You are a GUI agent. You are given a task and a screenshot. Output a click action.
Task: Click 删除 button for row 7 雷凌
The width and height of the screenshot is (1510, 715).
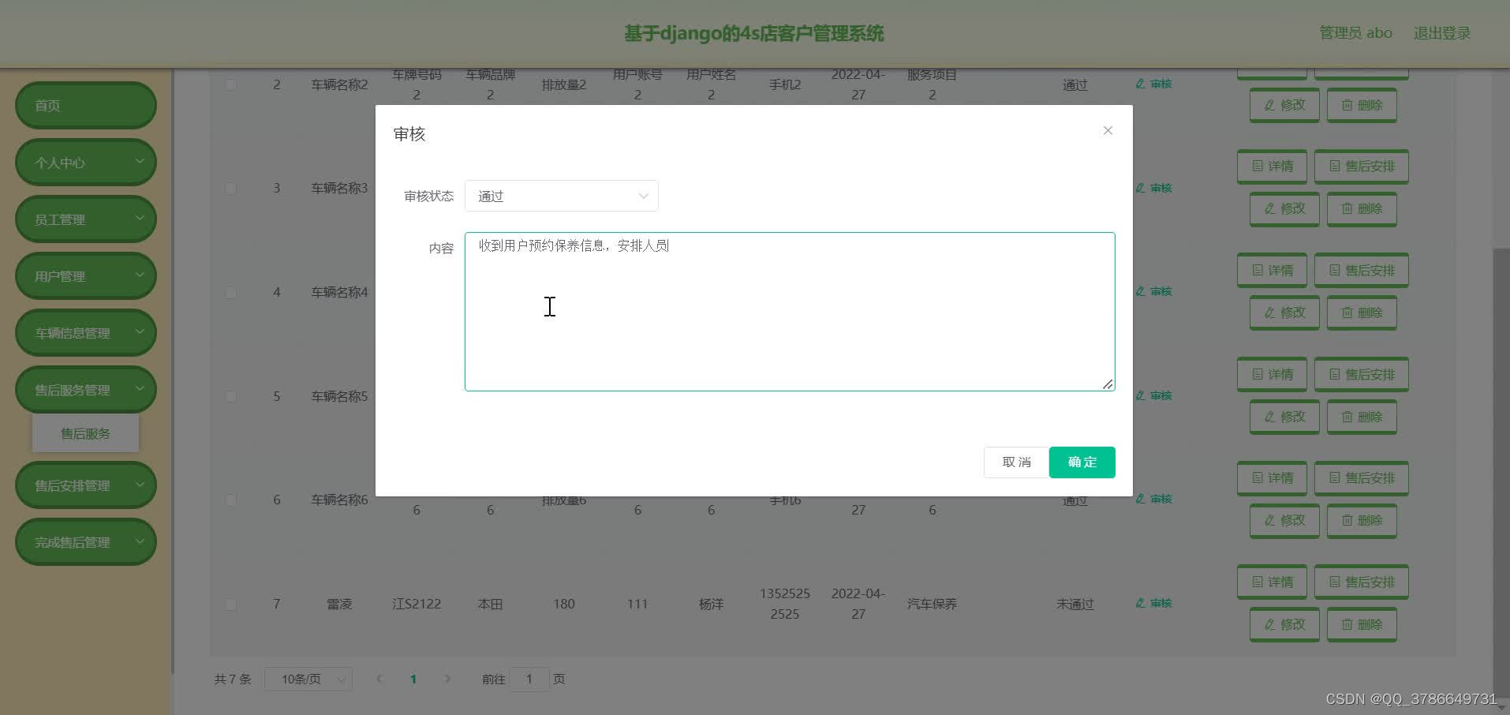(1362, 624)
